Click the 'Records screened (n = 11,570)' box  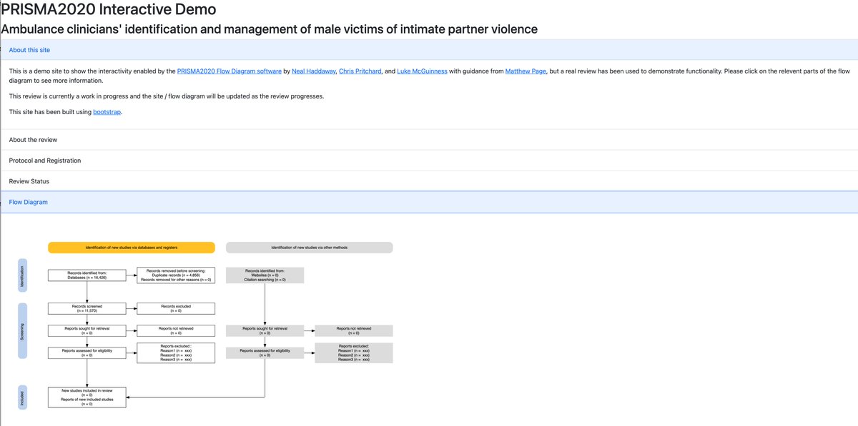87,309
